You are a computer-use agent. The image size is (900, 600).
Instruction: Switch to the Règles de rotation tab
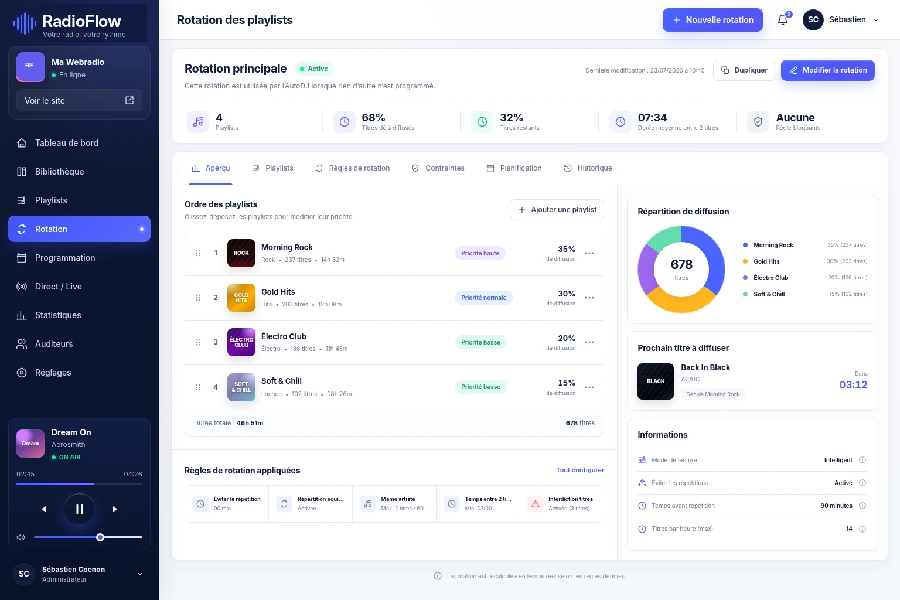[353, 168]
